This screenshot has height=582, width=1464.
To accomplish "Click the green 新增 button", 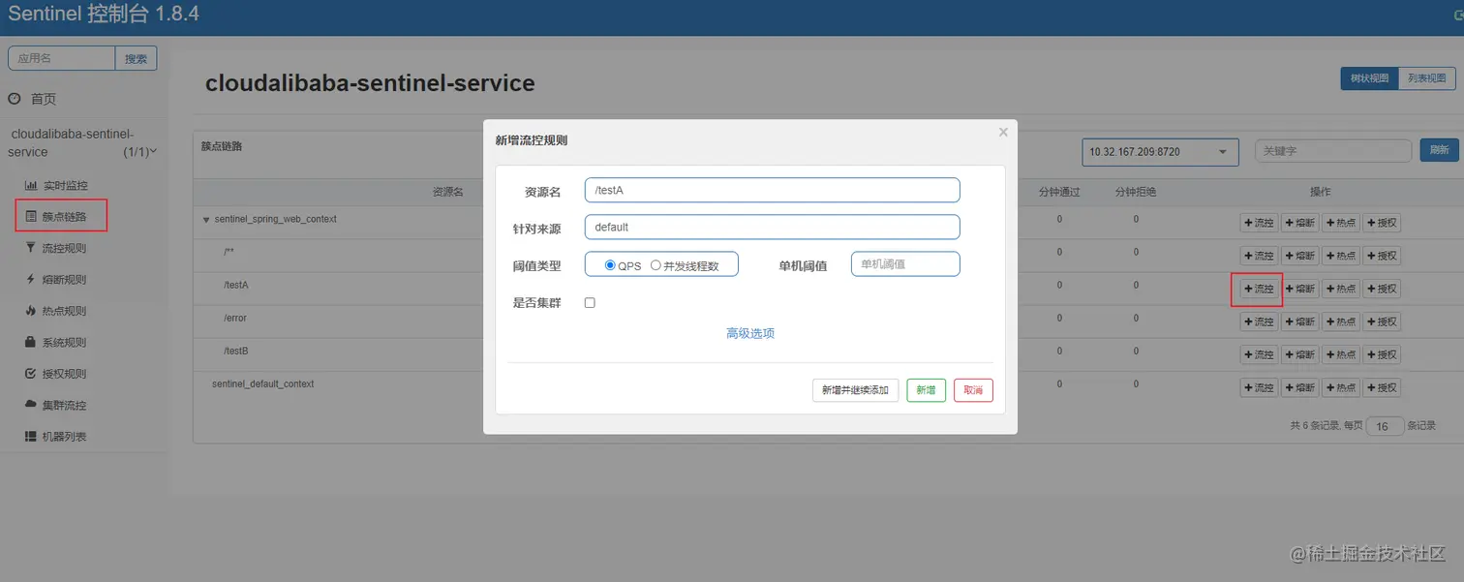I will pos(926,390).
